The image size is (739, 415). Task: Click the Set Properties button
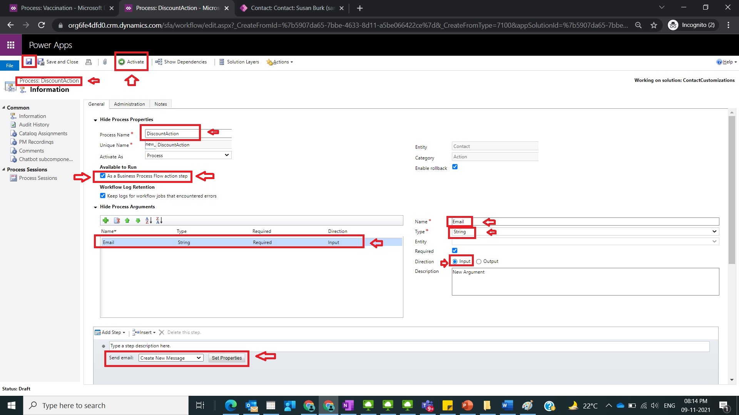(x=227, y=358)
